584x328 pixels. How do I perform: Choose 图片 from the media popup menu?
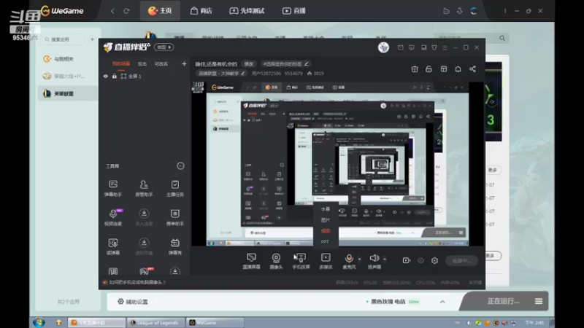[x=326, y=220]
